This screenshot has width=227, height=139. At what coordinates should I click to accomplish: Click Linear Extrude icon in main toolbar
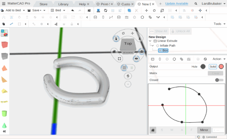95,17
